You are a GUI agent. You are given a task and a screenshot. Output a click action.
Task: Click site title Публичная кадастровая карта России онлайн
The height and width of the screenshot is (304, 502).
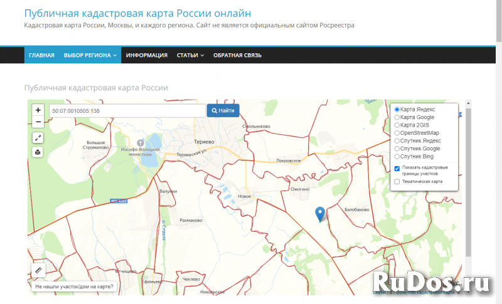click(137, 13)
